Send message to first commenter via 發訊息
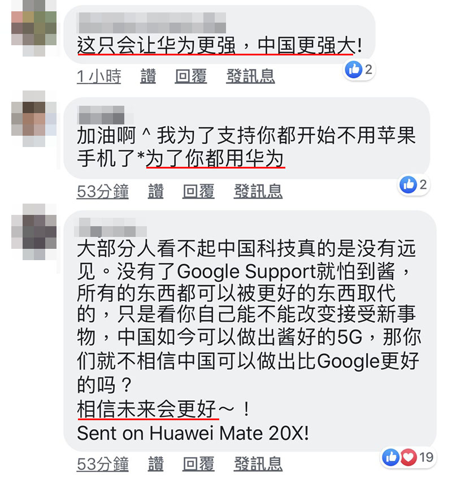This screenshot has height=479, width=452. pyautogui.click(x=250, y=76)
